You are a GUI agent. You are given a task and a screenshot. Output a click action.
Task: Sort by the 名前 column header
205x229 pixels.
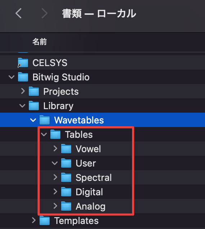[40, 42]
